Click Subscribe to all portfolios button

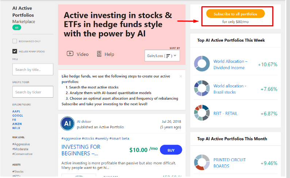pos(235,14)
